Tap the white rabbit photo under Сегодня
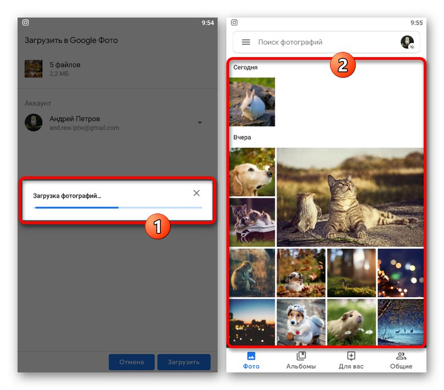The height and width of the screenshot is (390, 444). tap(252, 102)
